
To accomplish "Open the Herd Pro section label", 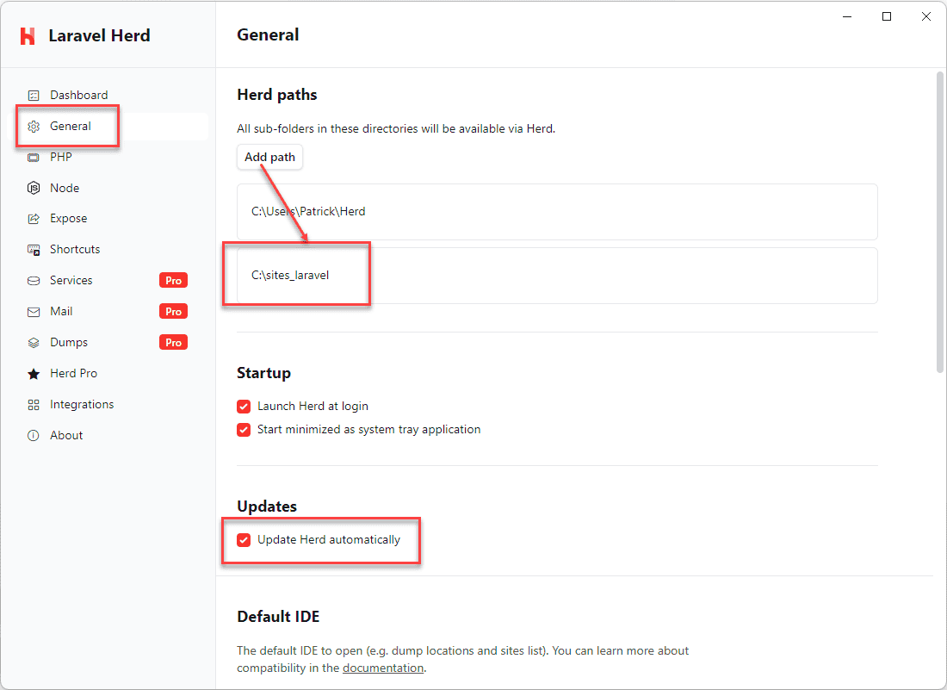I will 74,373.
